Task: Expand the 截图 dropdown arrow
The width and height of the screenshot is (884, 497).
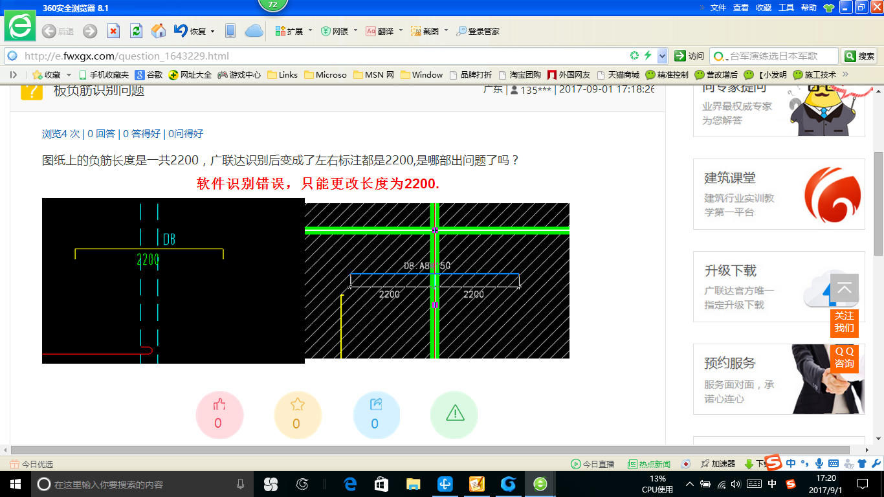Action: click(x=446, y=30)
